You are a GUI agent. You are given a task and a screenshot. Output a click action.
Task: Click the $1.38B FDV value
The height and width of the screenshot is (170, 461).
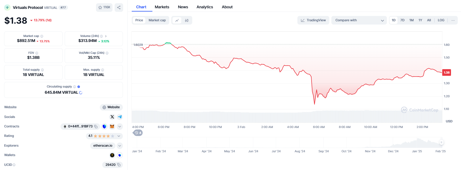(x=33, y=58)
